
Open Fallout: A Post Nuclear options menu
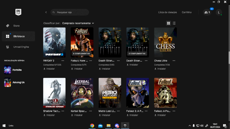174,111
